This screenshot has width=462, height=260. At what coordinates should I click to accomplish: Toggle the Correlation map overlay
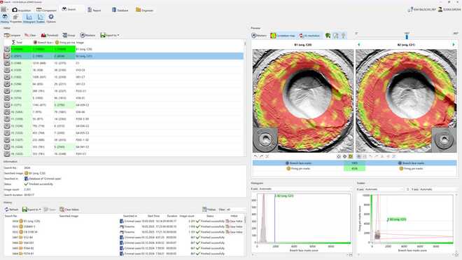pos(283,36)
